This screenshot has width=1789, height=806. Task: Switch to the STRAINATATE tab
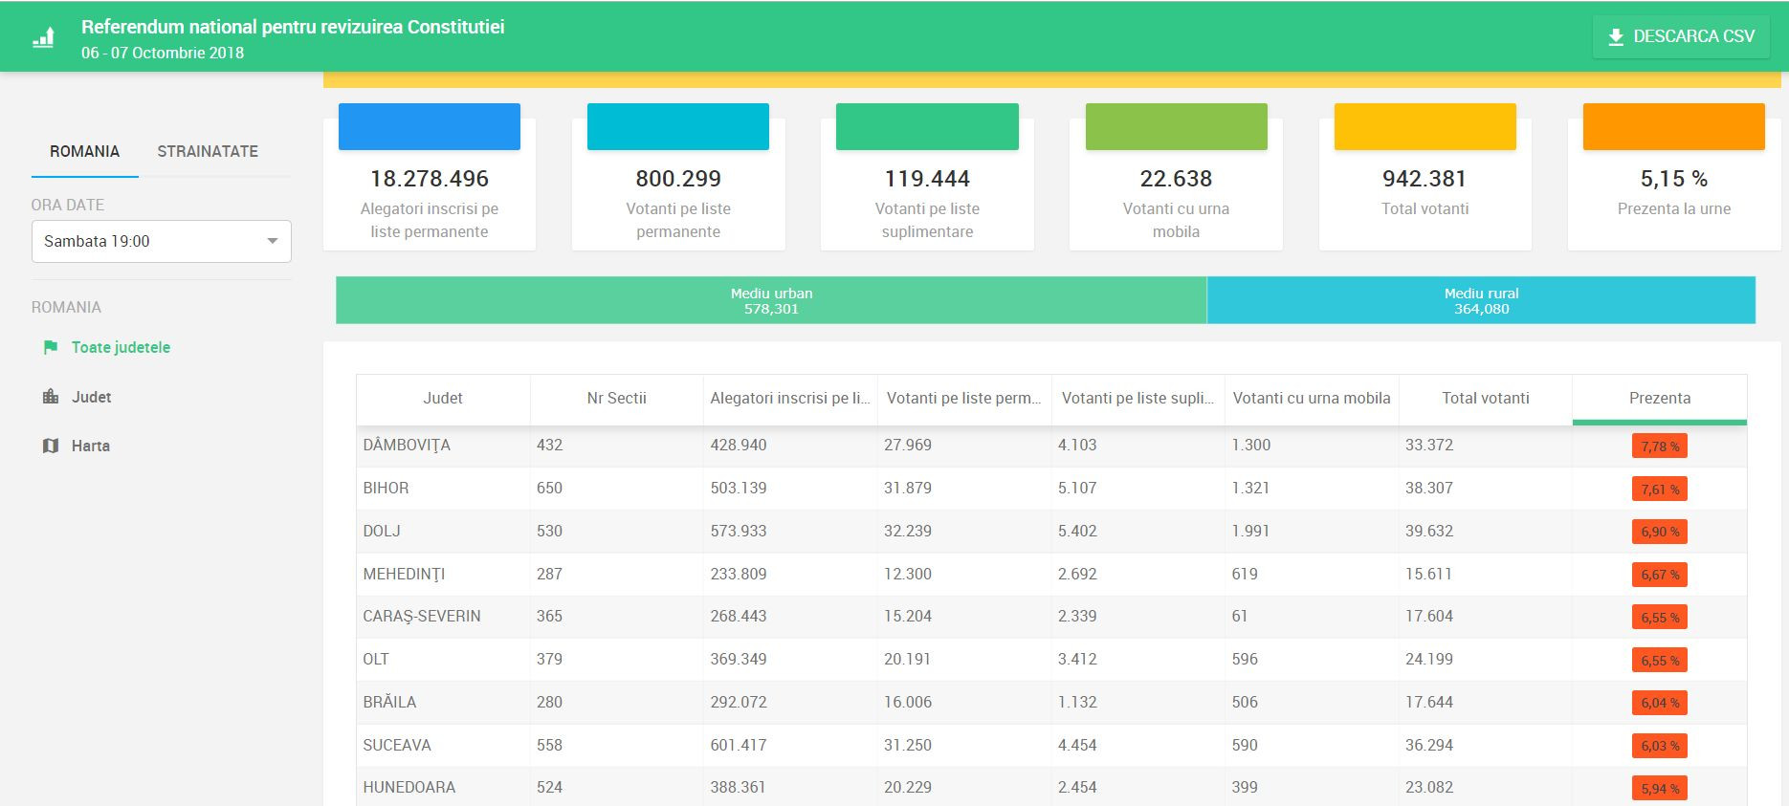pyautogui.click(x=208, y=151)
